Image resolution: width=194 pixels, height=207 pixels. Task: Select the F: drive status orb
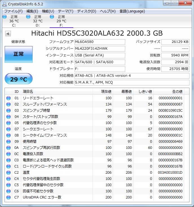(52, 17)
